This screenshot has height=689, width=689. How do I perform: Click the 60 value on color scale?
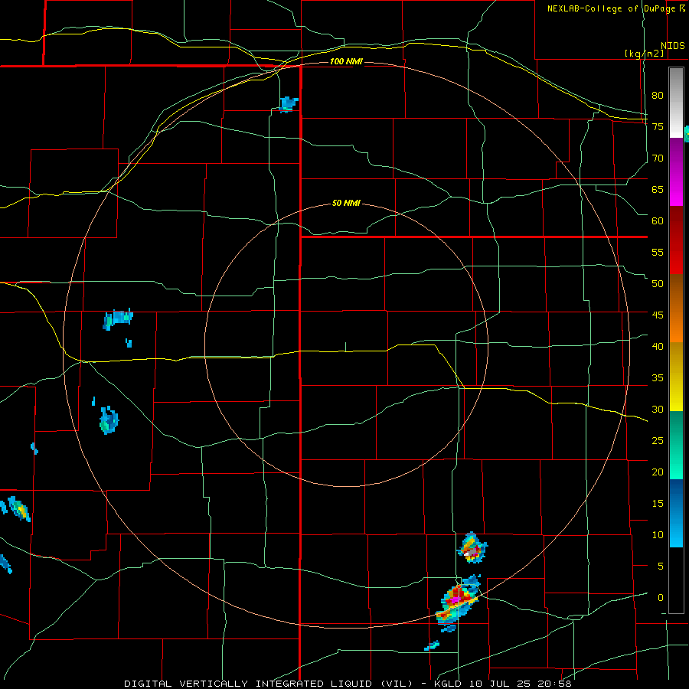coord(658,221)
